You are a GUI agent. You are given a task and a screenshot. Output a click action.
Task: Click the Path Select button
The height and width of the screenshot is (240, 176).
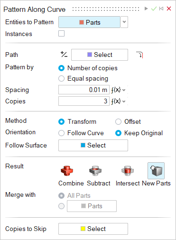100,55
